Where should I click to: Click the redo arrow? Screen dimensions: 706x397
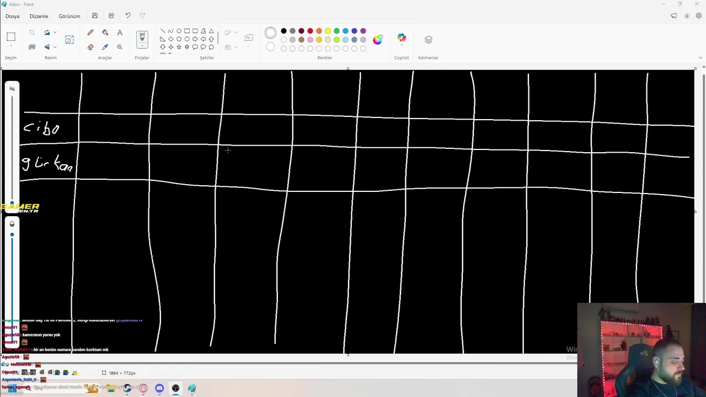pyautogui.click(x=143, y=16)
